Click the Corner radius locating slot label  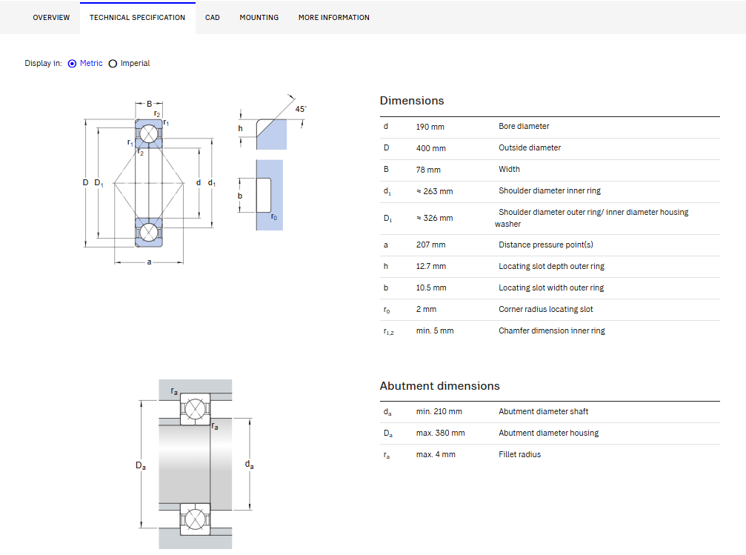click(x=546, y=309)
